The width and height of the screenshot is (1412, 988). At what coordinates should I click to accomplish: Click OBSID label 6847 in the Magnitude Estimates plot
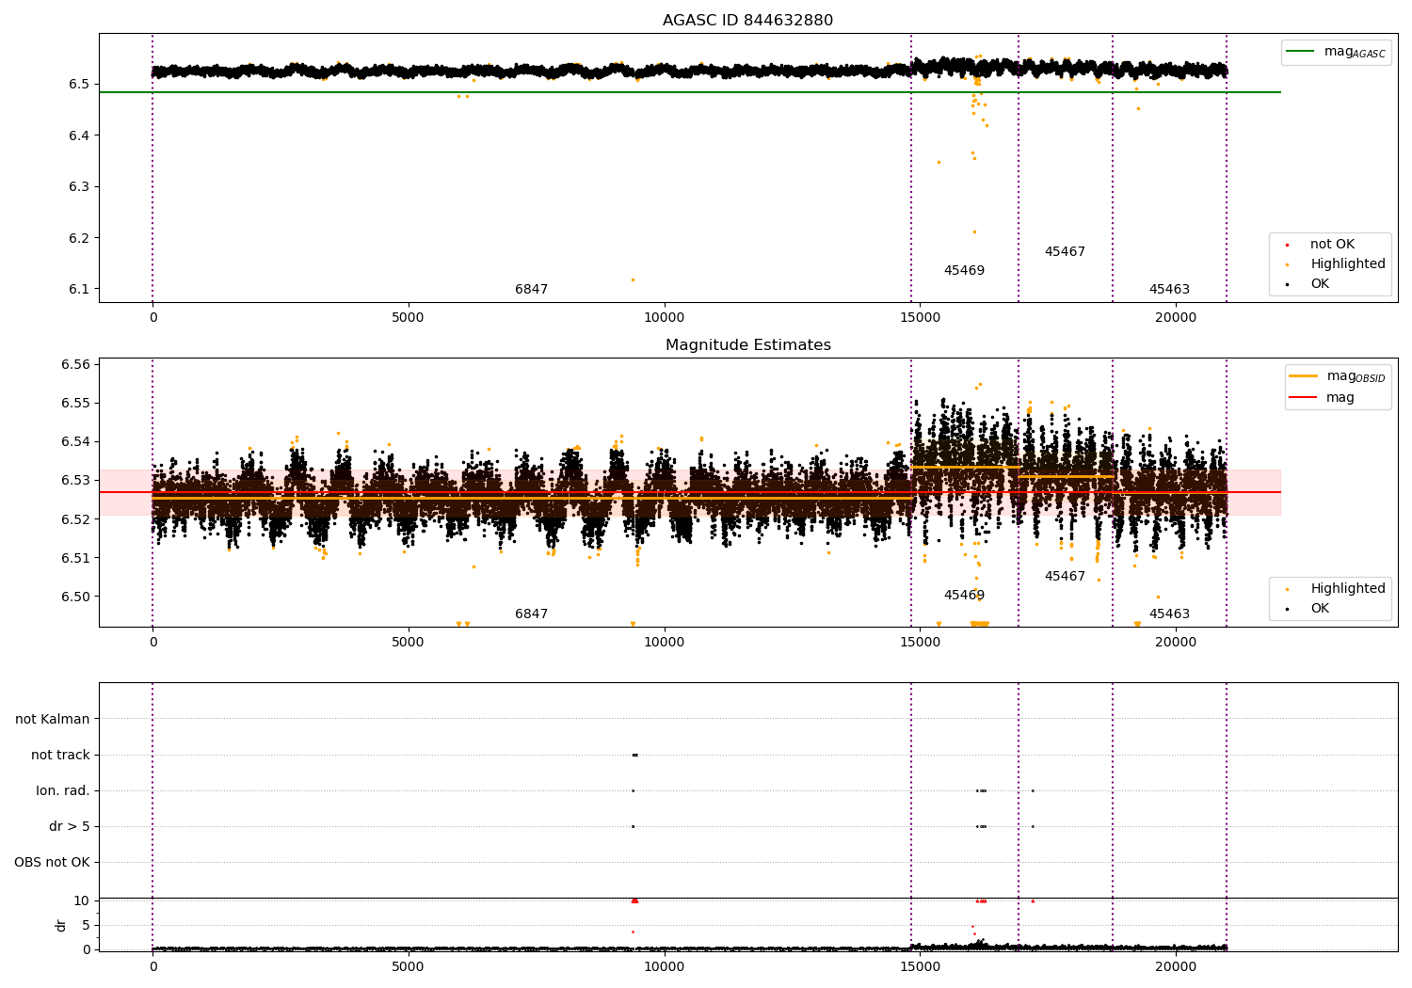[x=531, y=614]
